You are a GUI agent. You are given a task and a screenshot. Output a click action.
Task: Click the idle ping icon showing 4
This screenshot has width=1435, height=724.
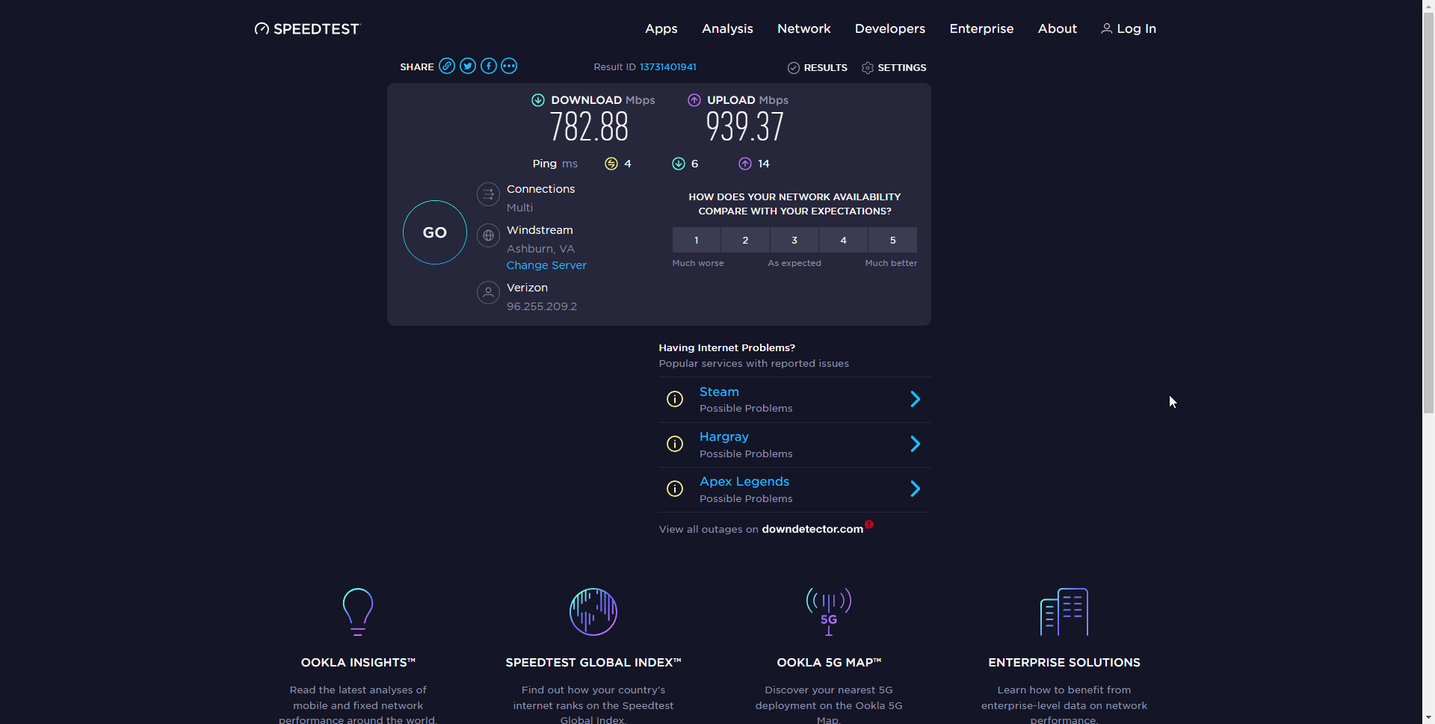611,164
